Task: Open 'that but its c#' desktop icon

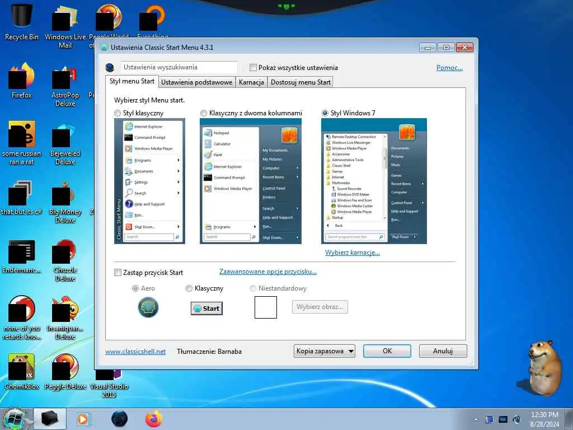Action: pyautogui.click(x=22, y=198)
